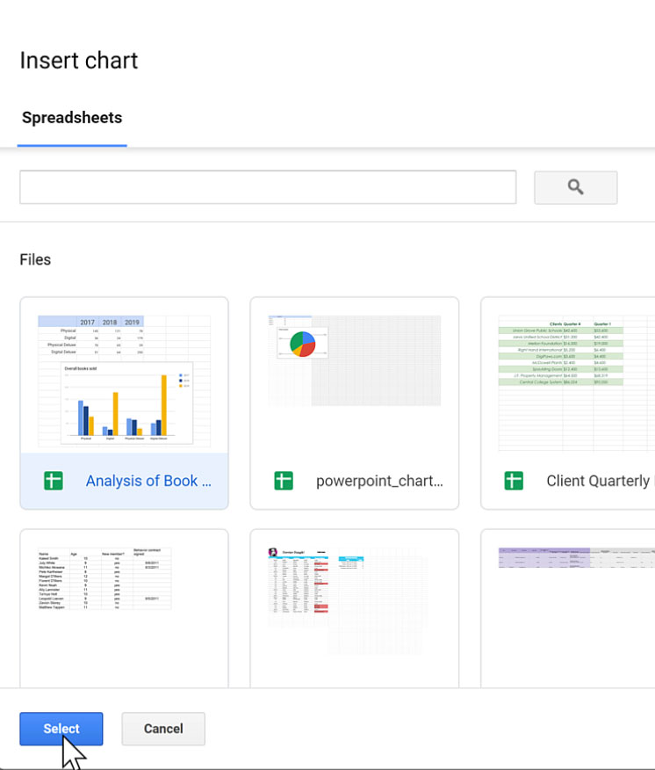The height and width of the screenshot is (770, 655).
Task: Click the Sheets icon beside "Client Quarterly"
Action: (514, 481)
